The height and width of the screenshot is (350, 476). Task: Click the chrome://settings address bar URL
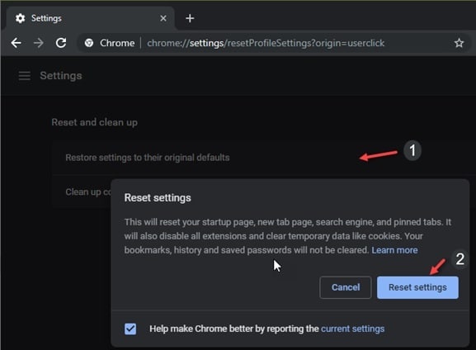pyautogui.click(x=266, y=43)
